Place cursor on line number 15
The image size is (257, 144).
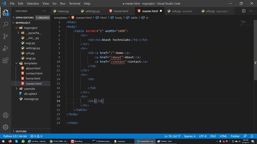pyautogui.click(x=58, y=84)
